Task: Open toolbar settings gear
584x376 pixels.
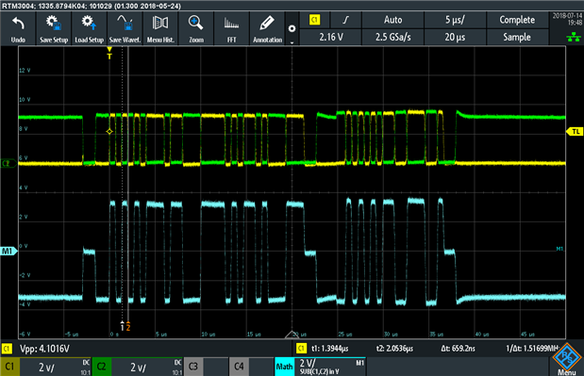Action: click(x=292, y=28)
